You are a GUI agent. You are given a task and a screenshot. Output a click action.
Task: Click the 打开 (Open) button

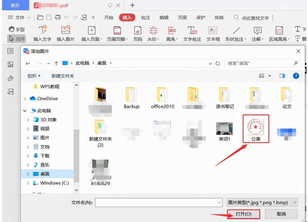[243, 213]
